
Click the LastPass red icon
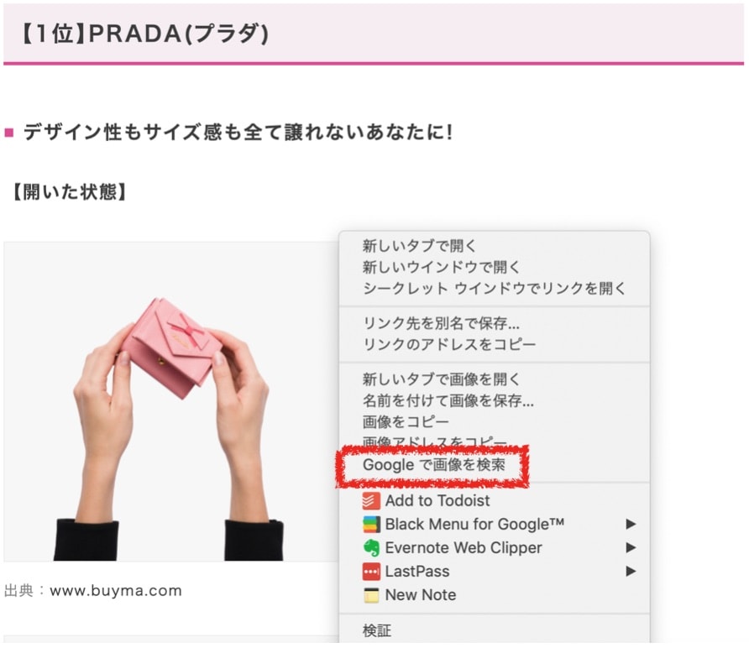click(x=371, y=572)
